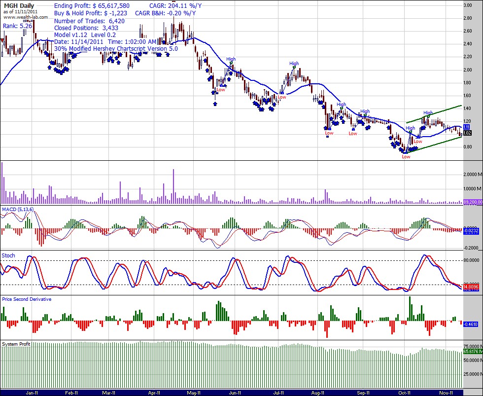Click the Aug-11 date axis label

click(319, 393)
